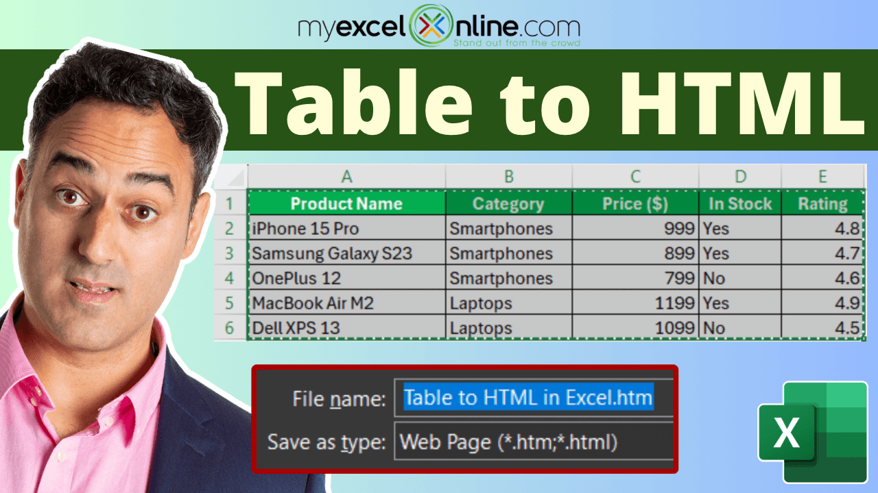Viewport: 878px width, 493px height.
Task: Select the MacBook Air M2 cell
Action: point(346,303)
